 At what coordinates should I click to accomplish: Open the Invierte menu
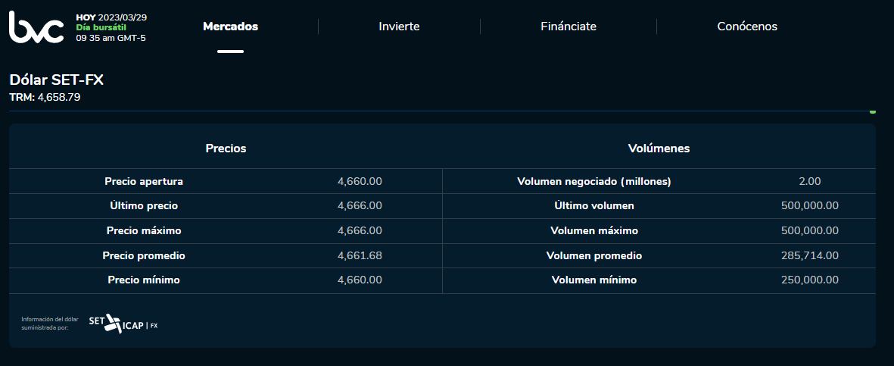399,27
